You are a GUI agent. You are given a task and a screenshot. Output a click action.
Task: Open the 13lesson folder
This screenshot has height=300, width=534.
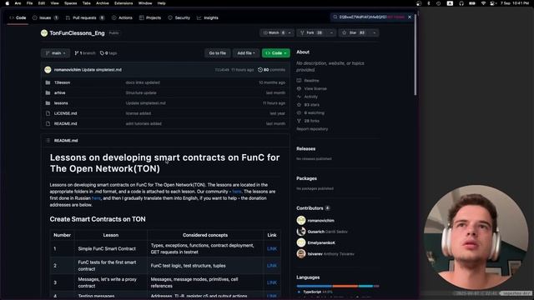[x=62, y=82]
